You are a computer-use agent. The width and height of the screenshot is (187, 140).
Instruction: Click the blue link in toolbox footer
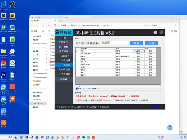tap(155, 107)
